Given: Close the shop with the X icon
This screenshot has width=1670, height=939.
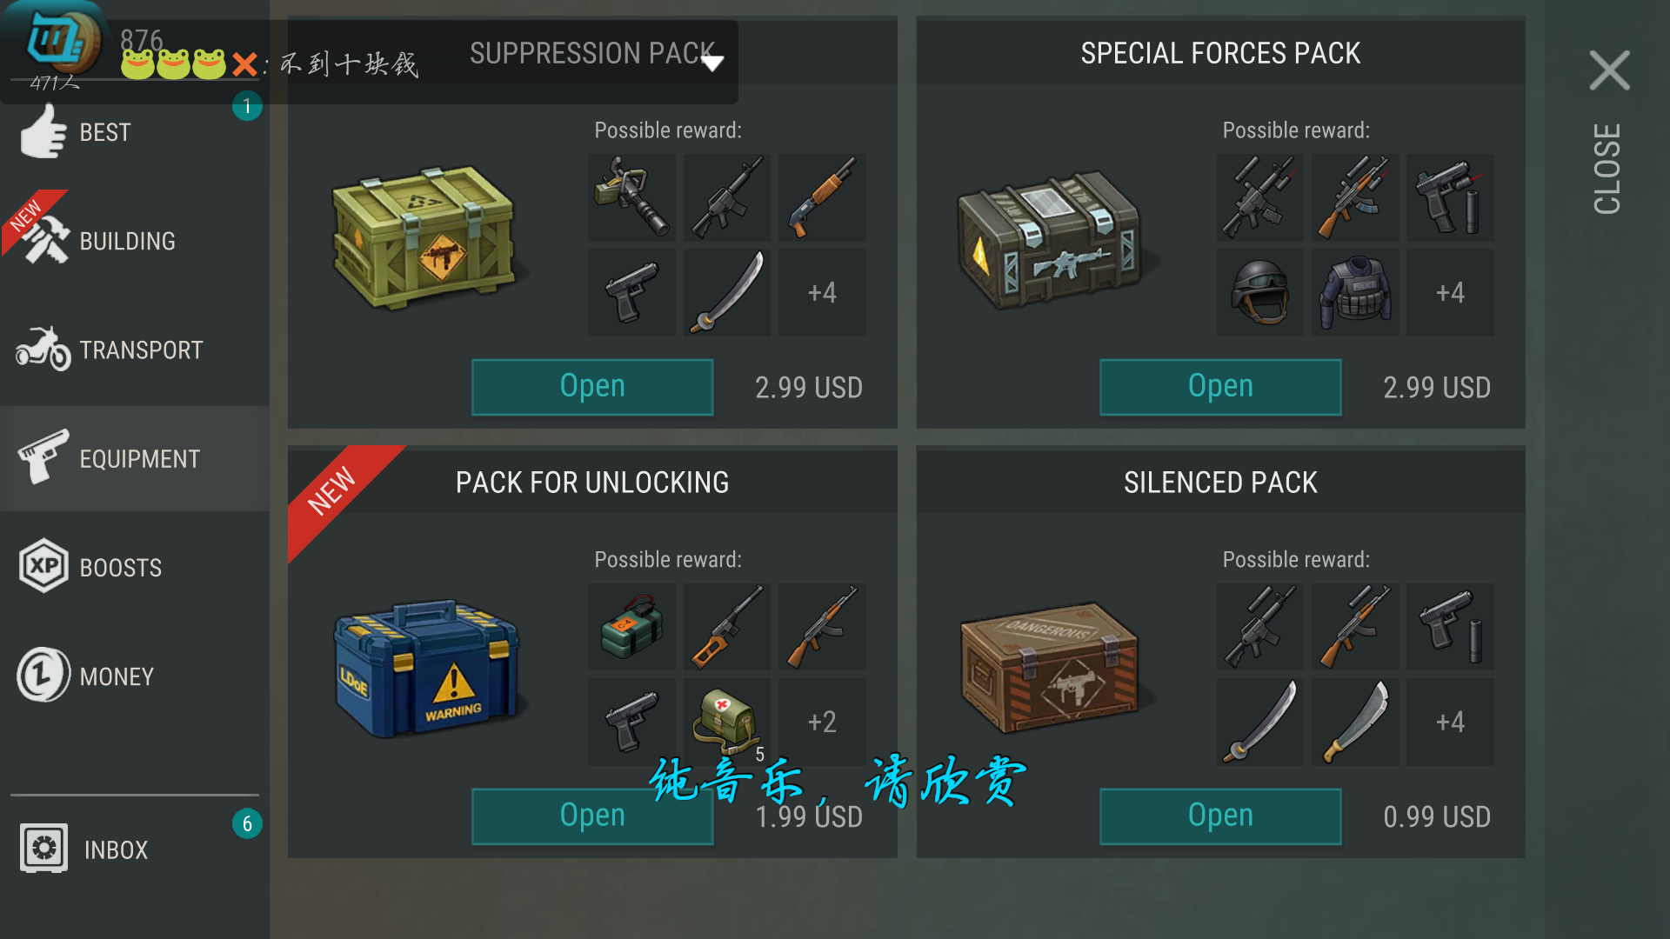Looking at the screenshot, I should [1609, 70].
